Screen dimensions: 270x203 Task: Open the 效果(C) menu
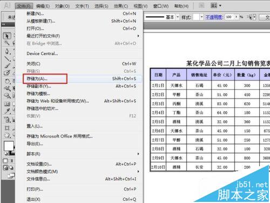click(121, 6)
